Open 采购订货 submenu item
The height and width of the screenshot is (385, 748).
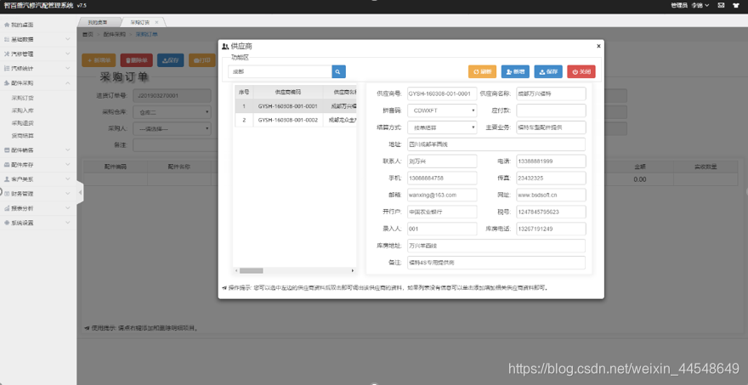pyautogui.click(x=22, y=99)
